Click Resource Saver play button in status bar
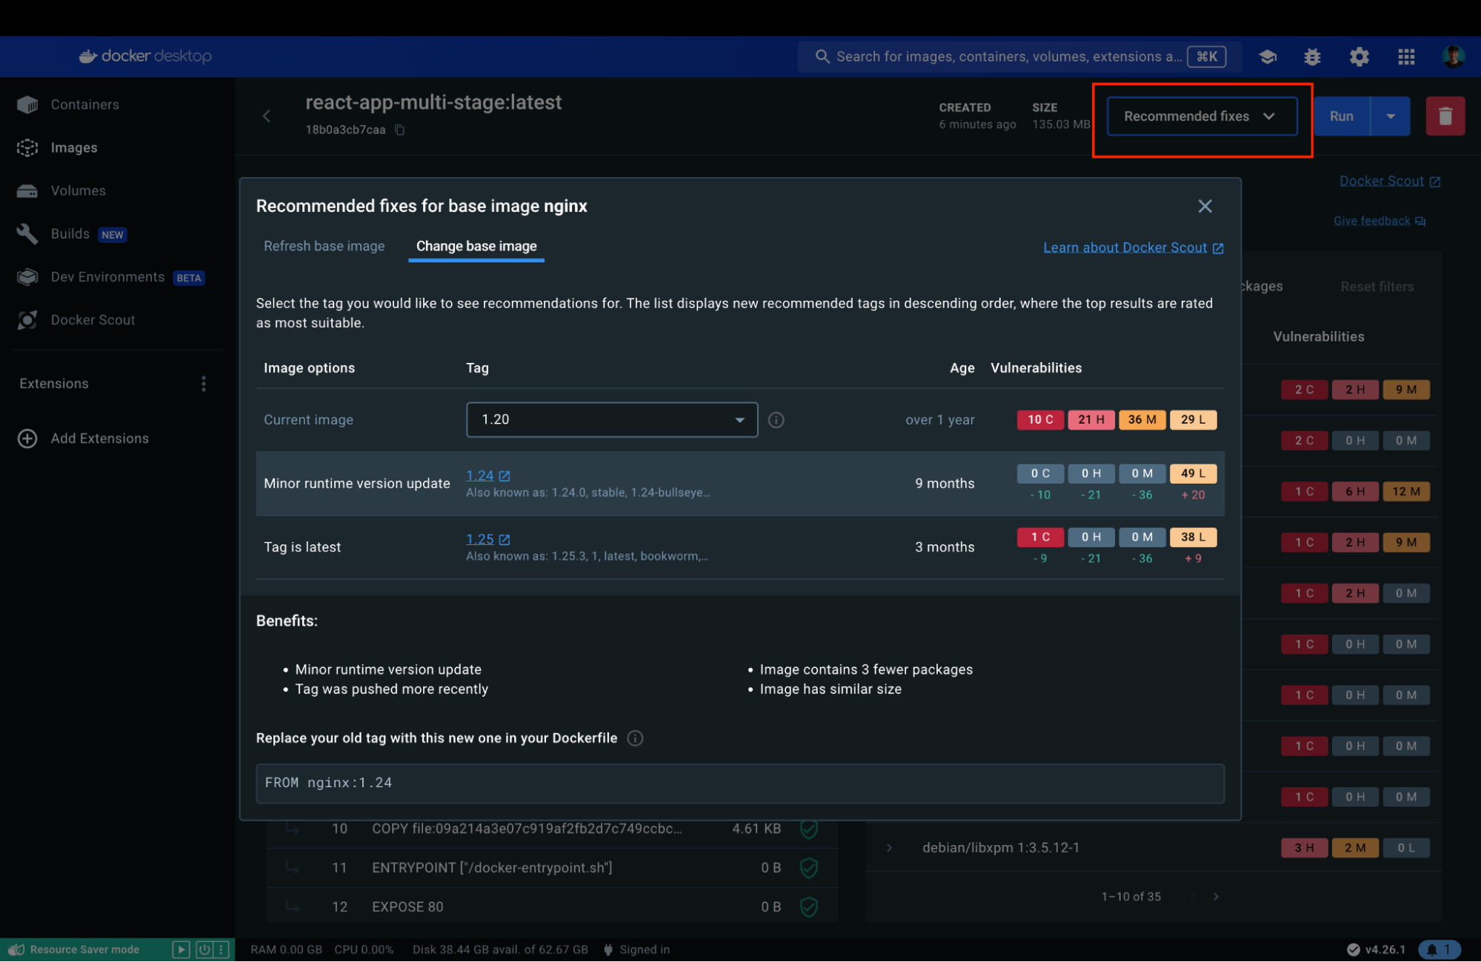The height and width of the screenshot is (962, 1481). (180, 949)
